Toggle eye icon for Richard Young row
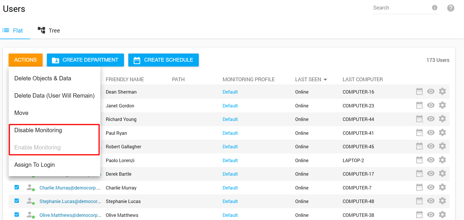 [x=431, y=119]
